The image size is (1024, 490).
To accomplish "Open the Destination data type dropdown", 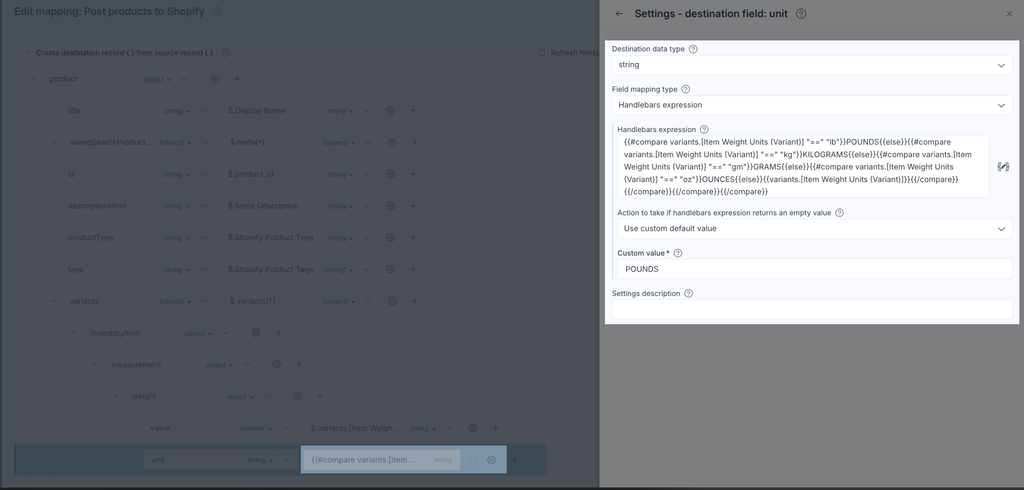I will tap(812, 65).
